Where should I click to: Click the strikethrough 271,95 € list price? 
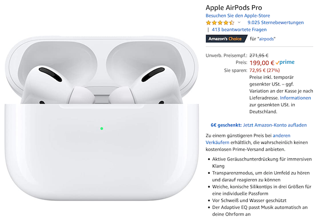click(x=259, y=55)
